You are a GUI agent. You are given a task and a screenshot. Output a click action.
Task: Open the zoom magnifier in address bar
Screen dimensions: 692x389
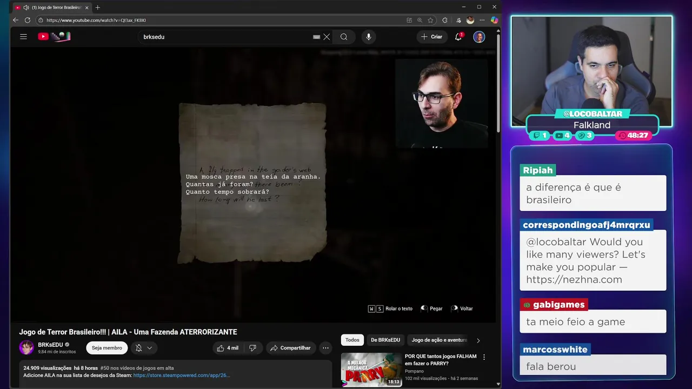pyautogui.click(x=420, y=20)
